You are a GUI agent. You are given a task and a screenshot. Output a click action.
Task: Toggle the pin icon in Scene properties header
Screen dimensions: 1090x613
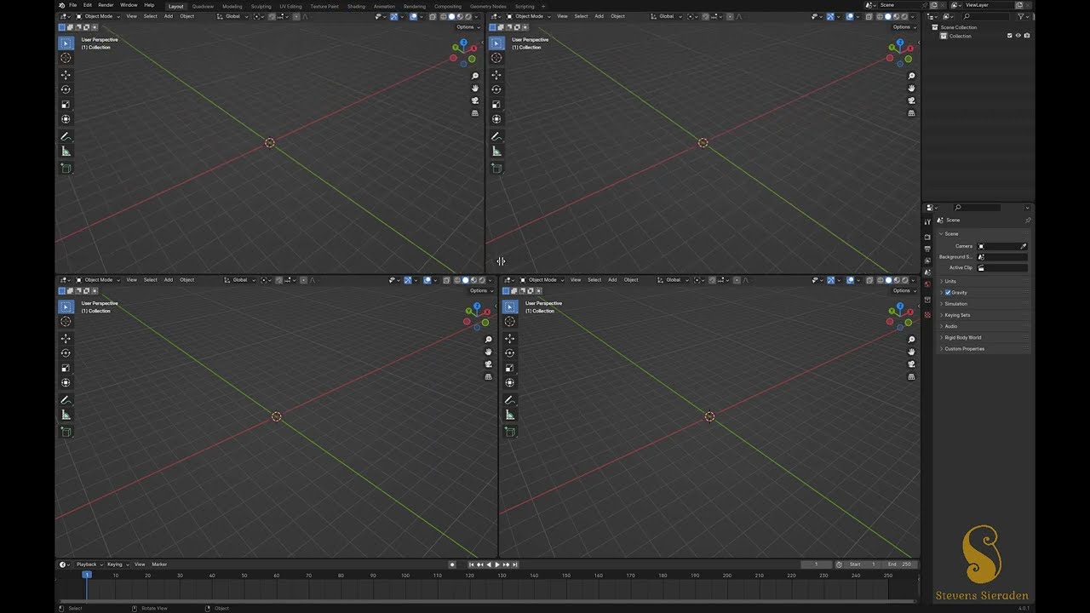(x=1028, y=220)
